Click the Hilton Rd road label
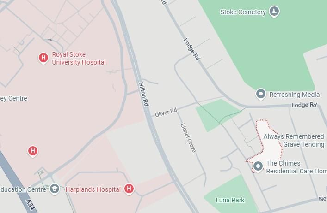This screenshot has width=327, height=213. (144, 94)
